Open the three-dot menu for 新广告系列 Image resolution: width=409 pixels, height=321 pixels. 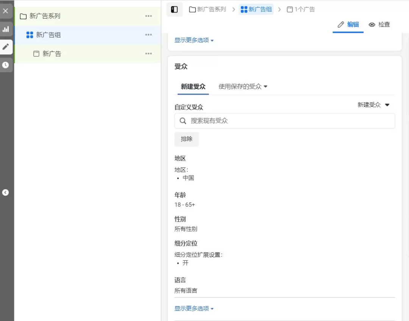click(148, 16)
